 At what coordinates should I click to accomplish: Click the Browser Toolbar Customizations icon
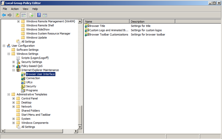click(87, 34)
